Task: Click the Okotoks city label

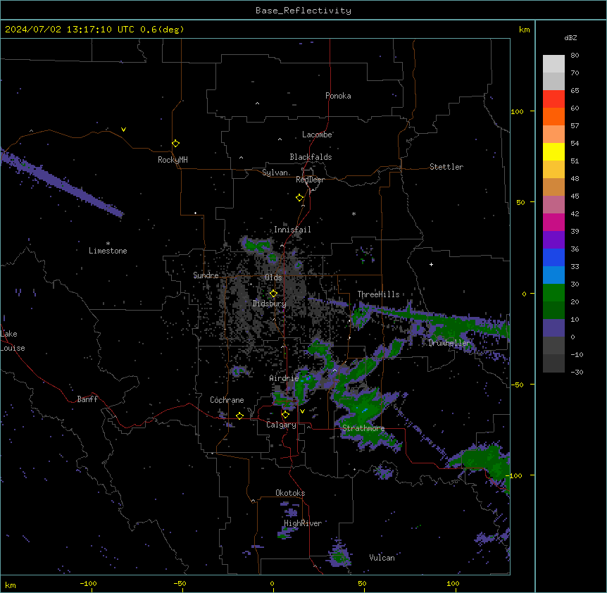Action: click(290, 493)
